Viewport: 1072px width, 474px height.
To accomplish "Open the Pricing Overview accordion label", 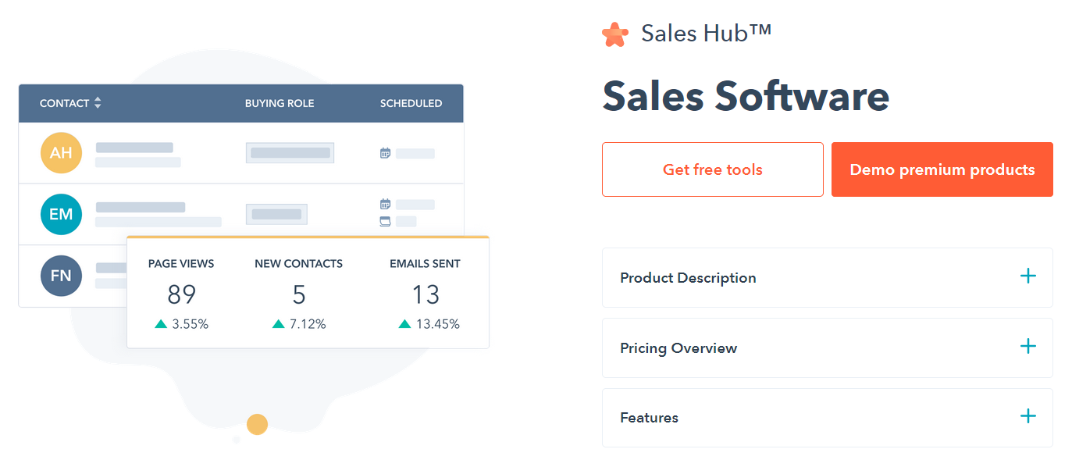I will tap(678, 348).
